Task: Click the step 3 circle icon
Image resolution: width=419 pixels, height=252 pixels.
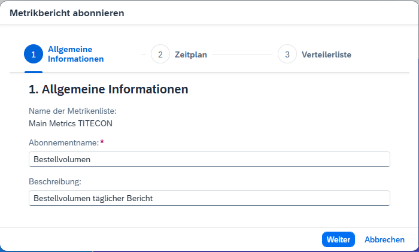Action: pyautogui.click(x=287, y=54)
